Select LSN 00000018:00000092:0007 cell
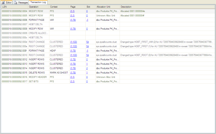 pyautogui.click(x=15, y=24)
